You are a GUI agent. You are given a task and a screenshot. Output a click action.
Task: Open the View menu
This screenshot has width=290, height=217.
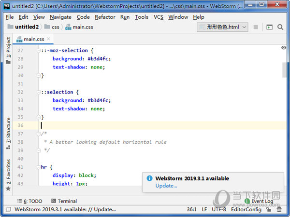click(39, 17)
